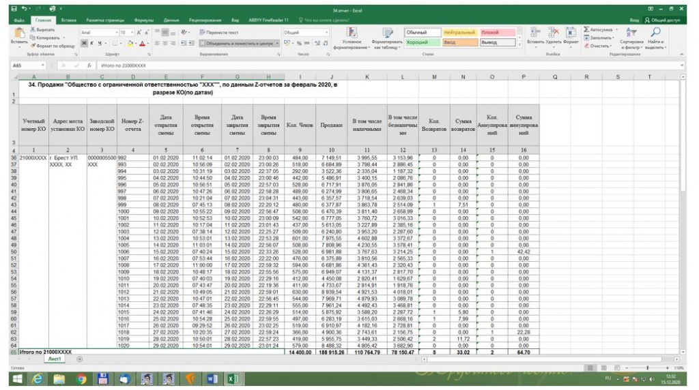
Task: Select the Лист1 sheet tab
Action: point(55,359)
